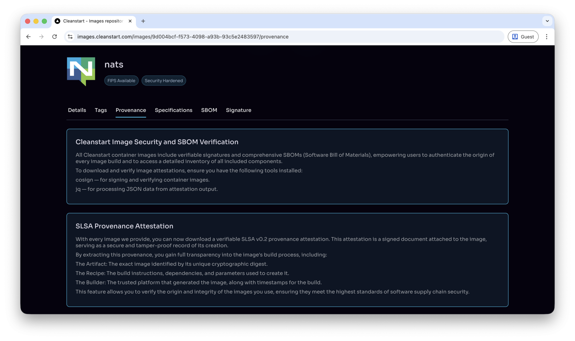Select the Provenance tab

click(131, 110)
